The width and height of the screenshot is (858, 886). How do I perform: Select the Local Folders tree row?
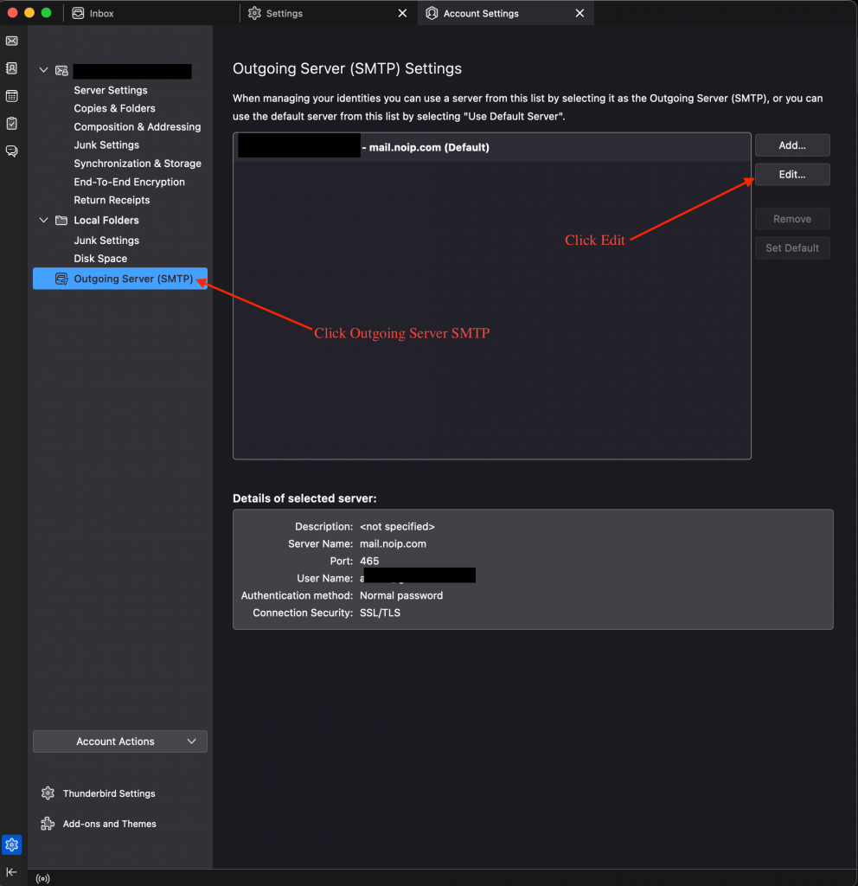pyautogui.click(x=120, y=220)
